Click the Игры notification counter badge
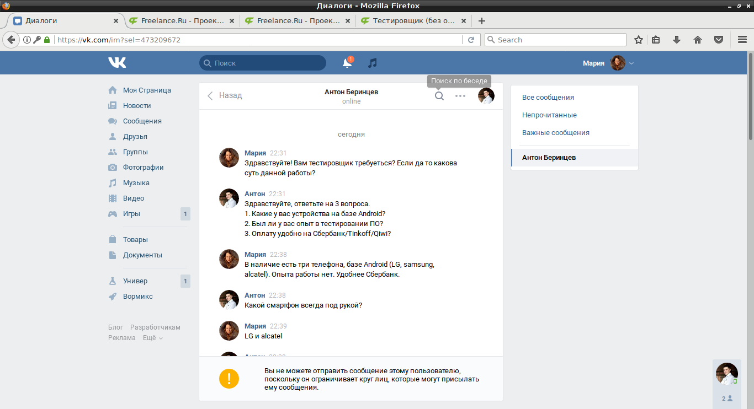This screenshot has height=409, width=754. tap(185, 214)
